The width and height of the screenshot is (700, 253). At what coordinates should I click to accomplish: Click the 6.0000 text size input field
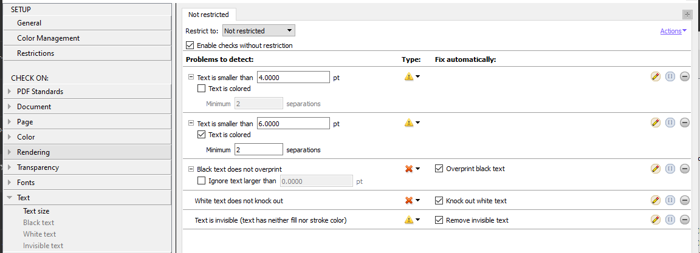pos(293,123)
